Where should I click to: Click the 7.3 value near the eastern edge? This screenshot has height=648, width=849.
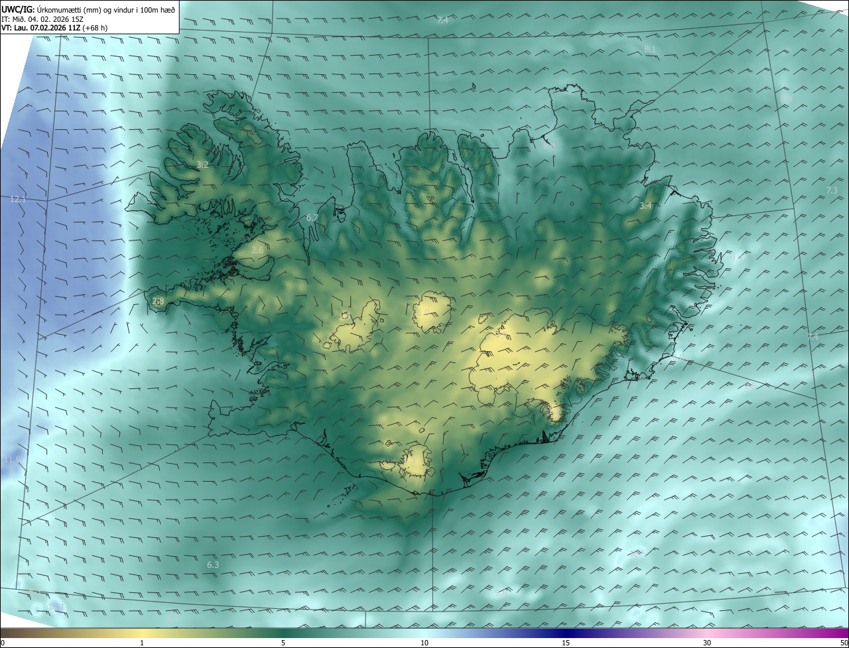coord(832,191)
